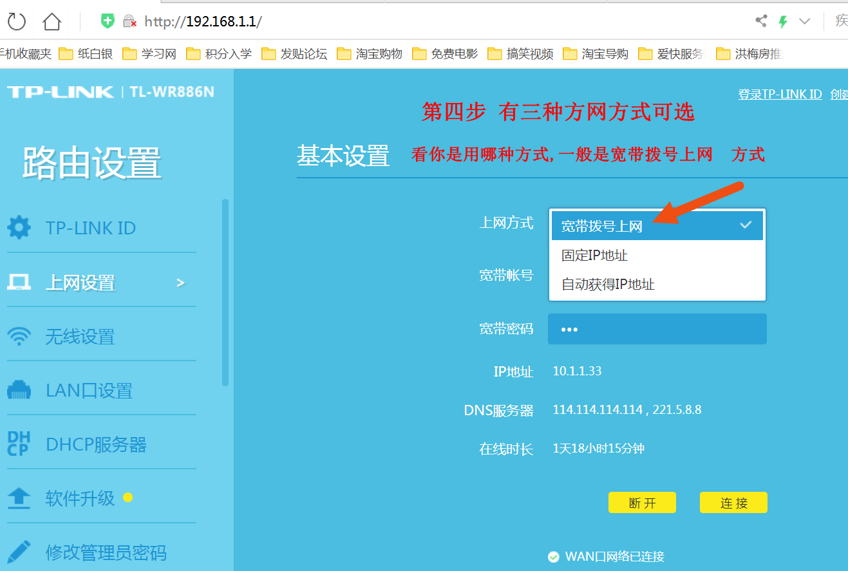Choose 自动获得IP地址 option
Image resolution: width=848 pixels, height=571 pixels.
pyautogui.click(x=657, y=285)
